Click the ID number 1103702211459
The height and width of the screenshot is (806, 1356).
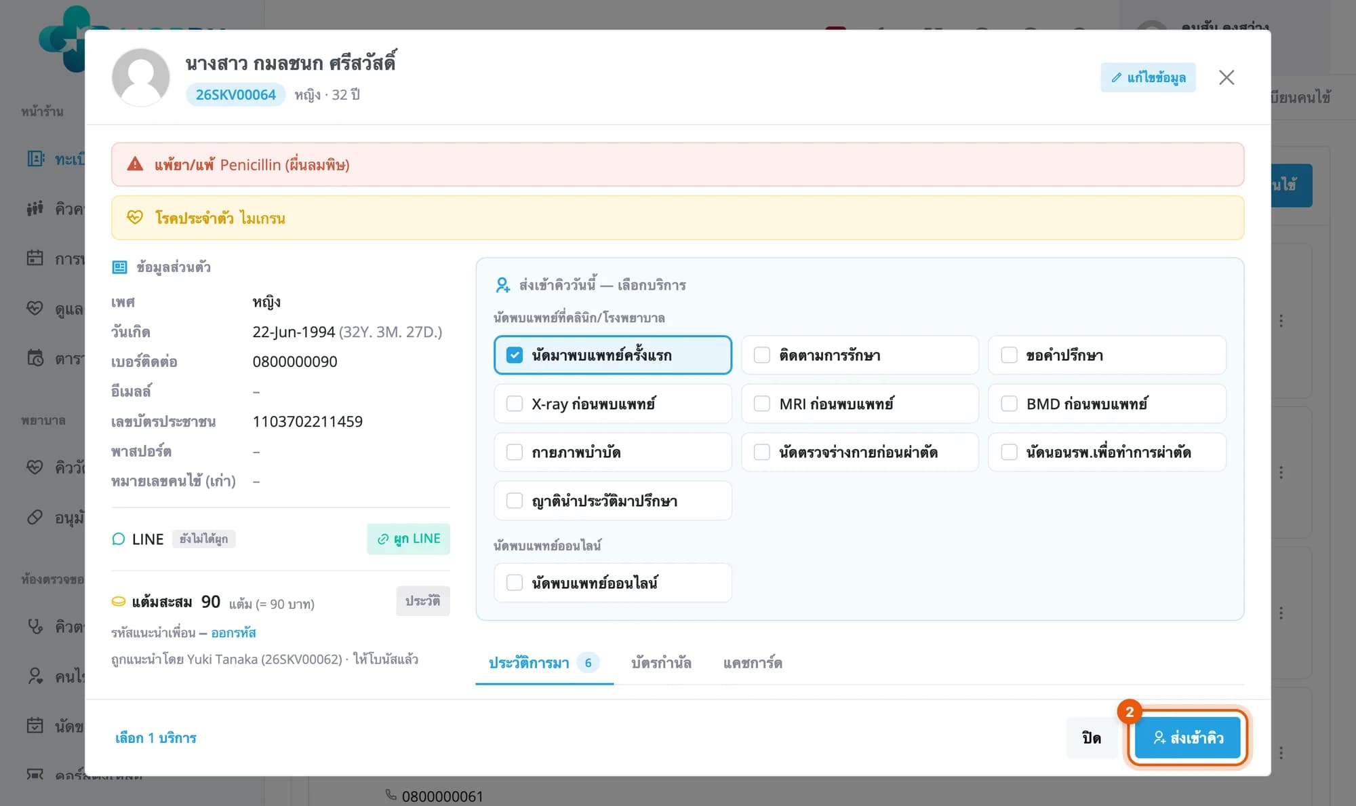pyautogui.click(x=308, y=421)
